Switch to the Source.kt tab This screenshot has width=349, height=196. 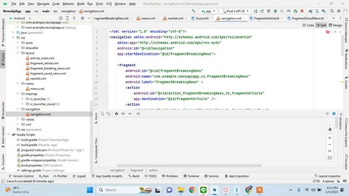pyautogui.click(x=200, y=18)
